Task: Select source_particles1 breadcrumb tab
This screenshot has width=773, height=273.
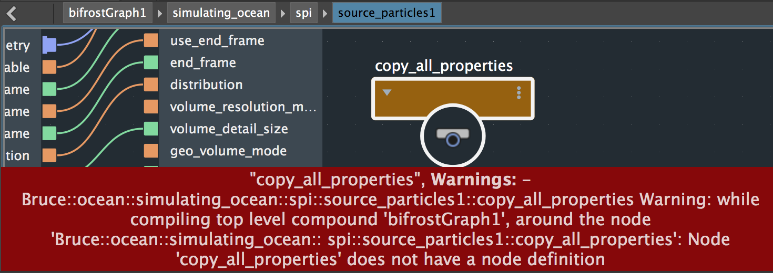Action: tap(387, 13)
